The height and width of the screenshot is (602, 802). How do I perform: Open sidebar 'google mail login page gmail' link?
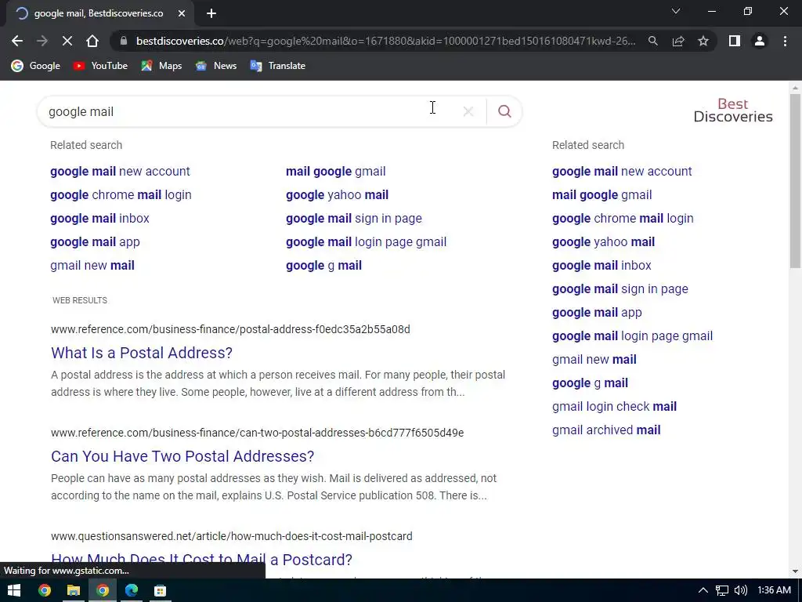(x=632, y=335)
